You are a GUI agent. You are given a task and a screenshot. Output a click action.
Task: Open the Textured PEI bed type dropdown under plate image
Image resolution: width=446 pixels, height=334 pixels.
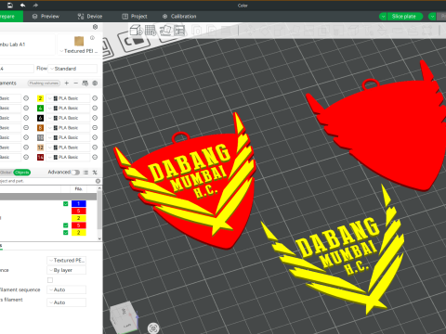point(79,51)
